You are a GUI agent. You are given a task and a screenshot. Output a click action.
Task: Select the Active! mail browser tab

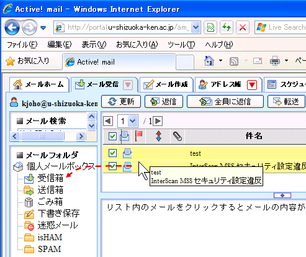[x=119, y=62]
